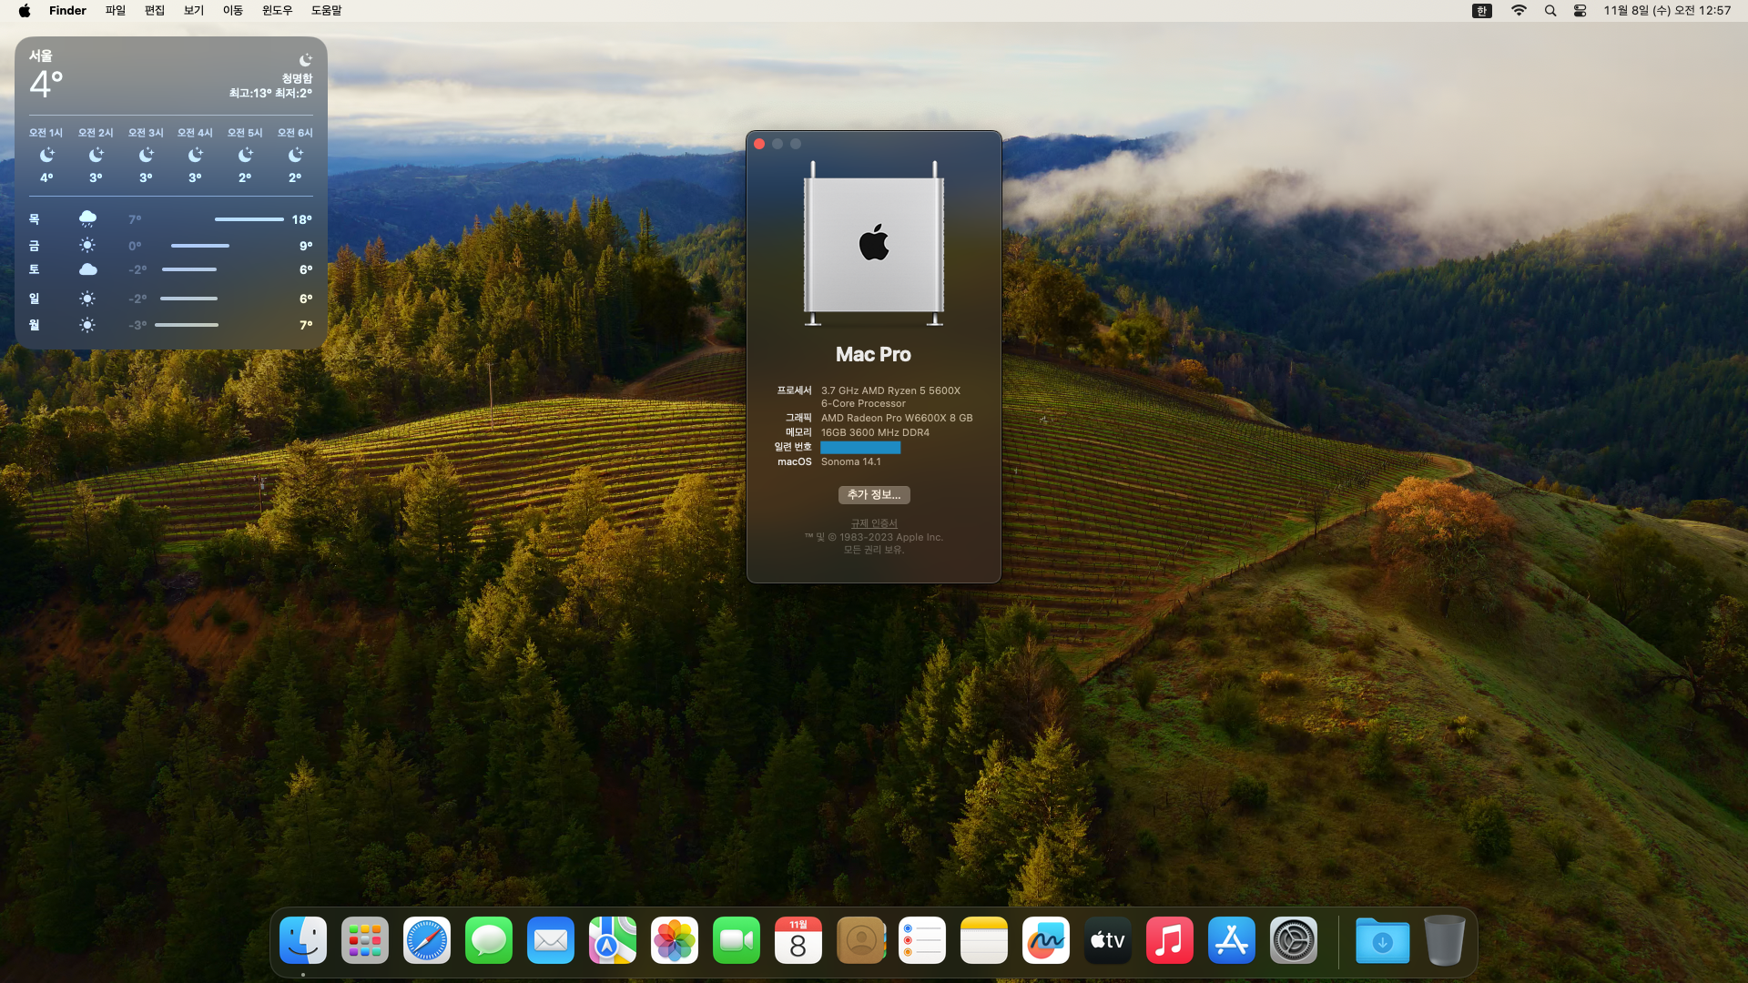Click the 토 daily forecast row
Image resolution: width=1748 pixels, height=983 pixels.
(x=171, y=269)
